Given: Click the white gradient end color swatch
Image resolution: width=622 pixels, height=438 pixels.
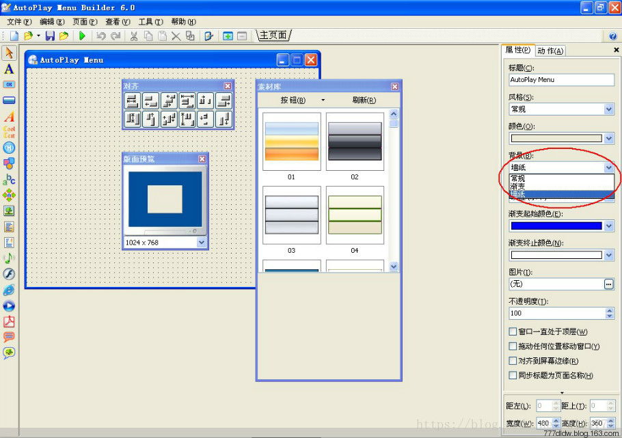Looking at the screenshot, I should 556,255.
